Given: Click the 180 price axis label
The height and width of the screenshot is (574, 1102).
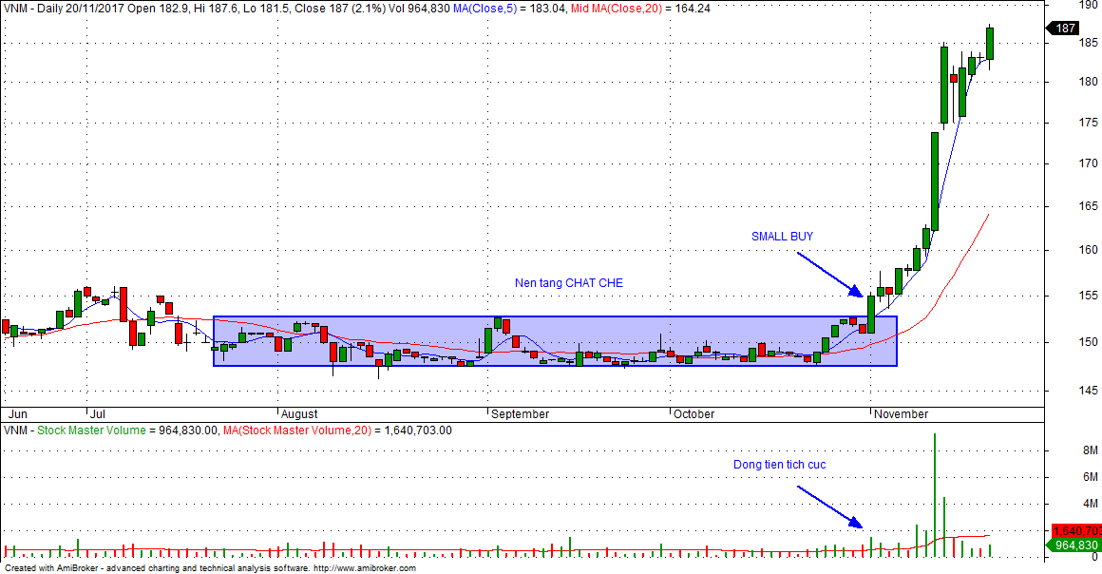Looking at the screenshot, I should click(x=1088, y=83).
